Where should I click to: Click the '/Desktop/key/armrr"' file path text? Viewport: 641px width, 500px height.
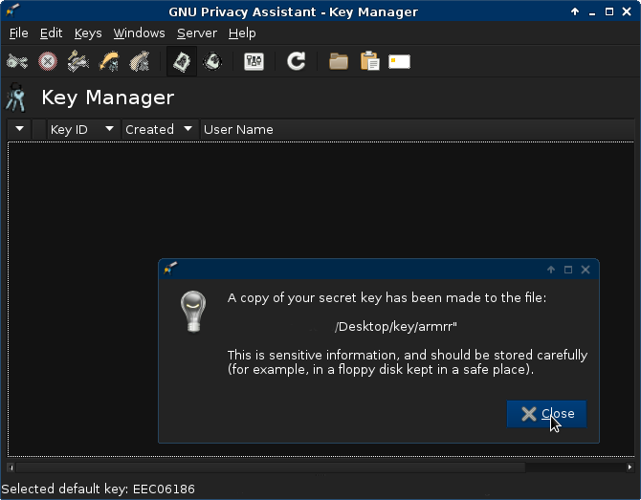pos(396,326)
